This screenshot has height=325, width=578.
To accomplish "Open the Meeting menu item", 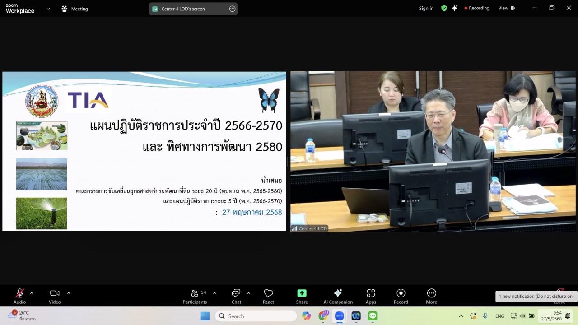I will click(x=75, y=9).
